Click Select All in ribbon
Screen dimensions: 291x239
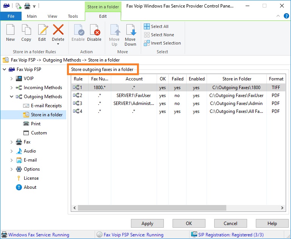coord(156,26)
